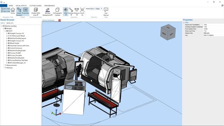Click the Models folder icon
Viewport: 224px width, 126px height.
pyautogui.click(x=5, y=28)
